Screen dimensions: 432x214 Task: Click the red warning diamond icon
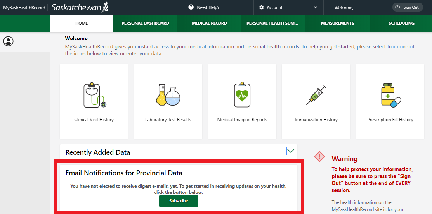(x=319, y=157)
